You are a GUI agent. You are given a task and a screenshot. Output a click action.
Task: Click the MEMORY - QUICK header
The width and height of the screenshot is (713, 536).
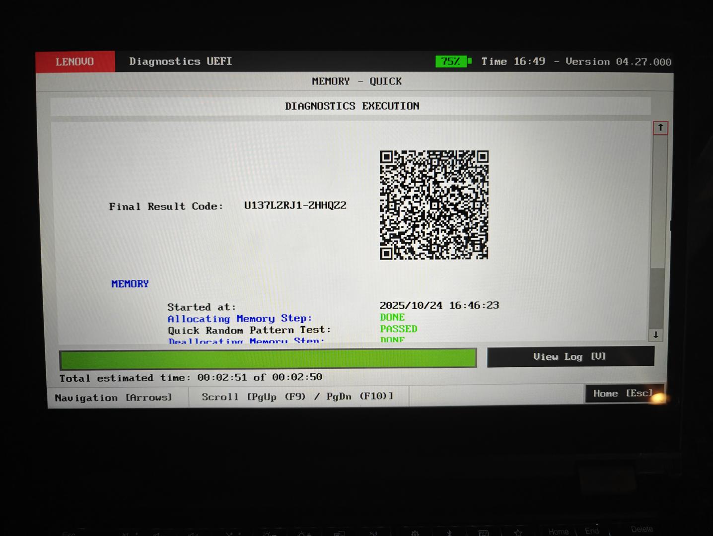[x=356, y=81]
